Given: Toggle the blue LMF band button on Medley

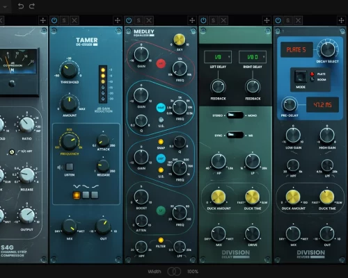Looking at the screenshot, I should pos(161,158).
